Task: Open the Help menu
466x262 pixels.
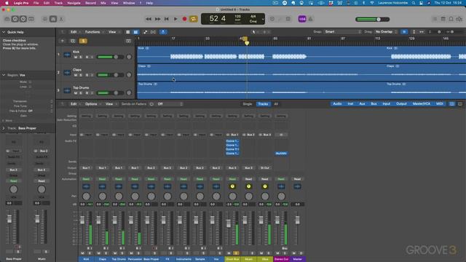Action: 149,3
